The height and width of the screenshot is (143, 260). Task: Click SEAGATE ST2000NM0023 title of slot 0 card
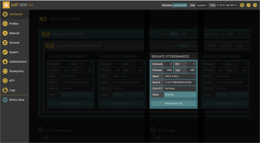67,57
